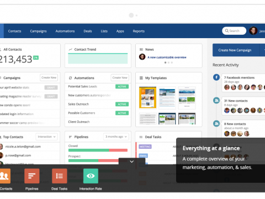Open the Potential Sales Leads automation
The height and width of the screenshot is (199, 265).
[83, 86]
